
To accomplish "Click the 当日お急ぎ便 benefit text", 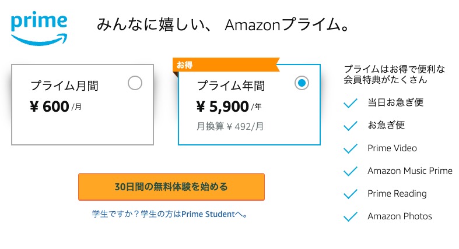I will tap(395, 102).
